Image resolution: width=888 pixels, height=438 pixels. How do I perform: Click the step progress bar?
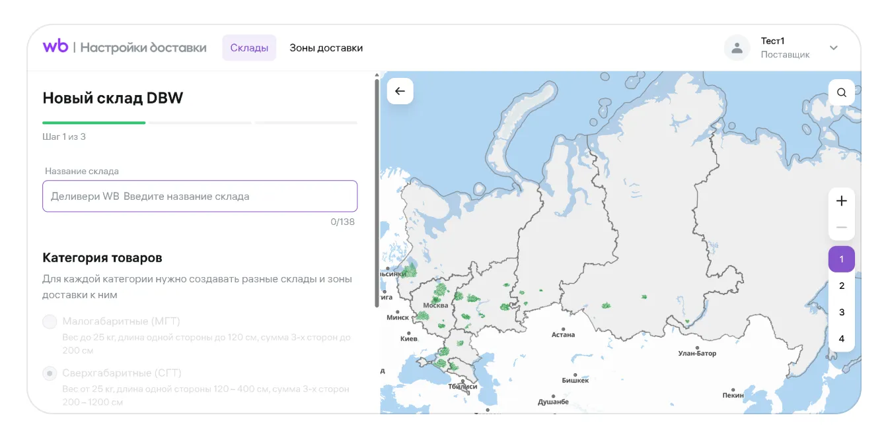pyautogui.click(x=200, y=123)
